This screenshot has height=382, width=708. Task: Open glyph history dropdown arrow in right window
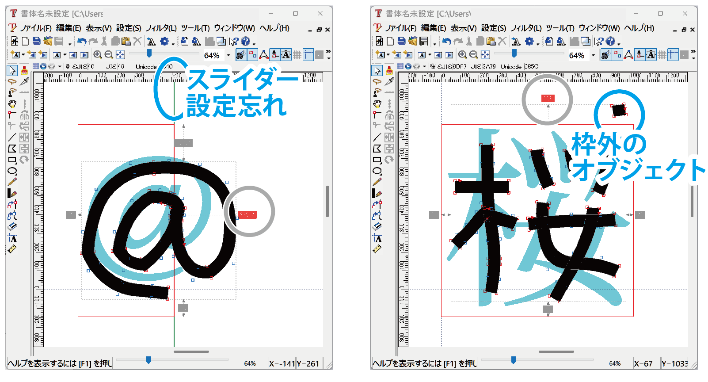pos(424,67)
